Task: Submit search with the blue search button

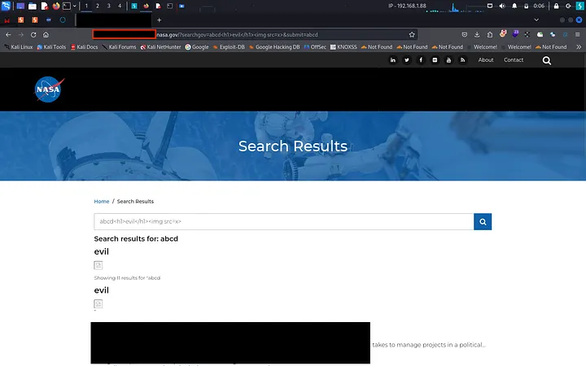Action: (x=483, y=221)
